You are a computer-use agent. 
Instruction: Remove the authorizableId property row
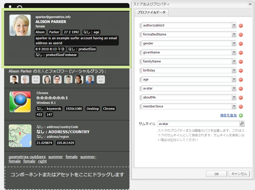(x=241, y=26)
